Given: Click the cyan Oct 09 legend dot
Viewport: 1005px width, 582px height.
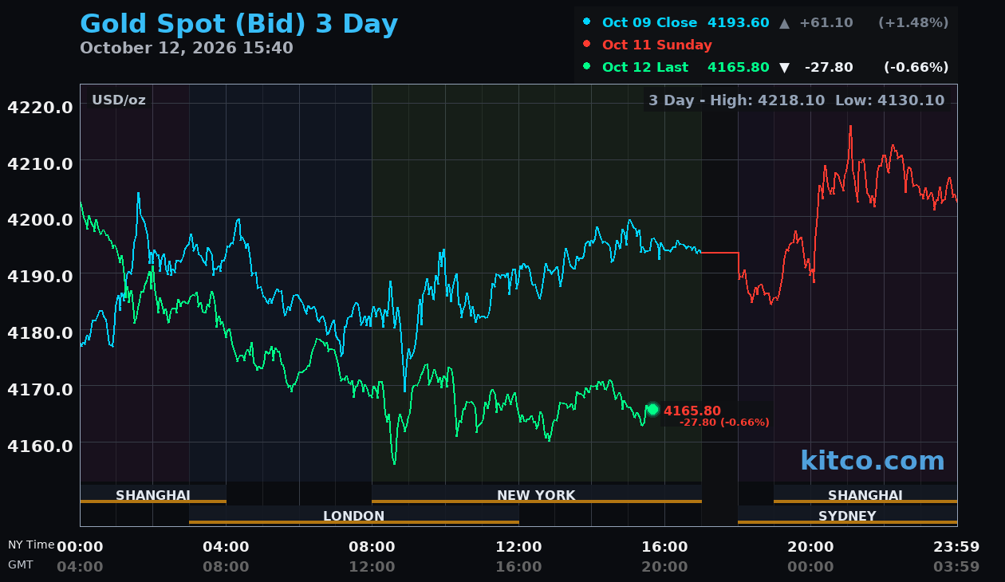Looking at the screenshot, I should coord(587,22).
